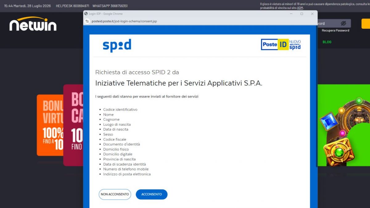This screenshot has height=208, width=370.
Task: Click Chrome favicon in Login IDP title bar
Action: [86, 14]
